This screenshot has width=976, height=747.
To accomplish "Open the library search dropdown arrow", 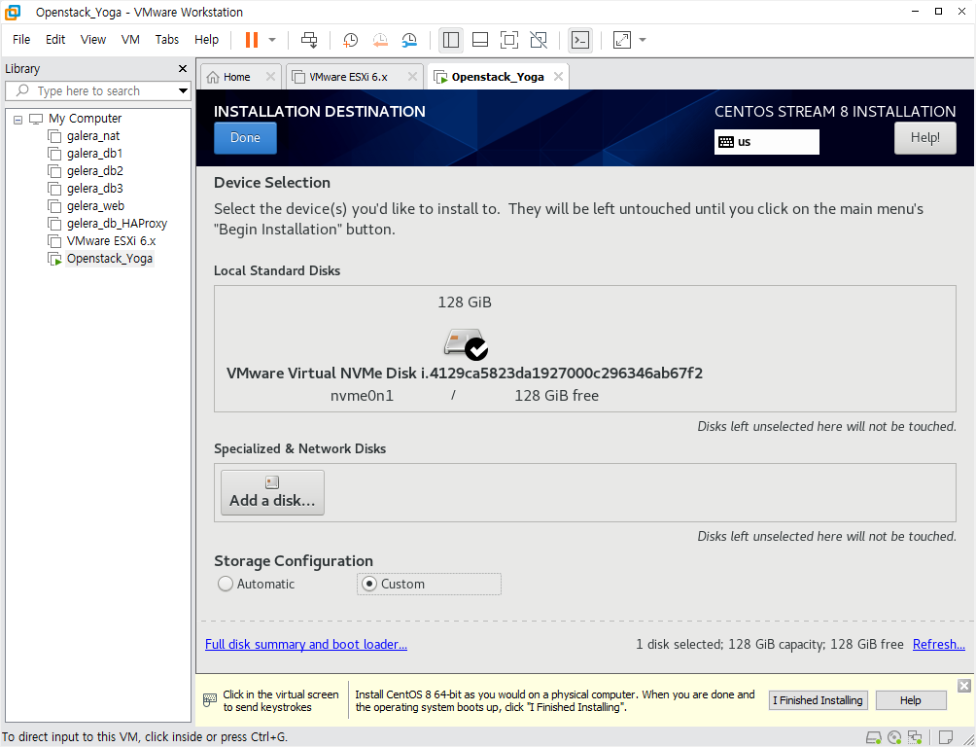I will [x=183, y=91].
